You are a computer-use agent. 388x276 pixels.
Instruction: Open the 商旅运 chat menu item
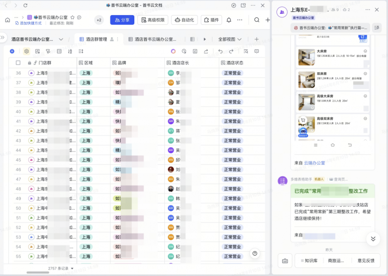(336, 261)
